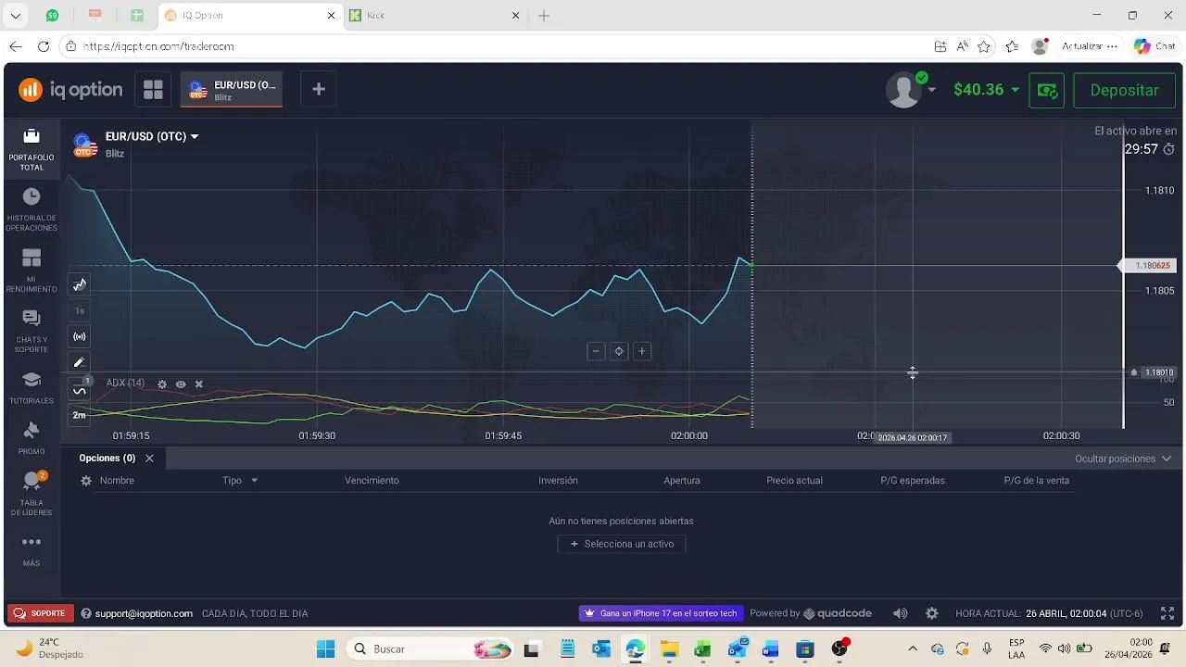Viewport: 1186px width, 667px height.
Task: Select the 1s candle interval button
Action: 80,311
